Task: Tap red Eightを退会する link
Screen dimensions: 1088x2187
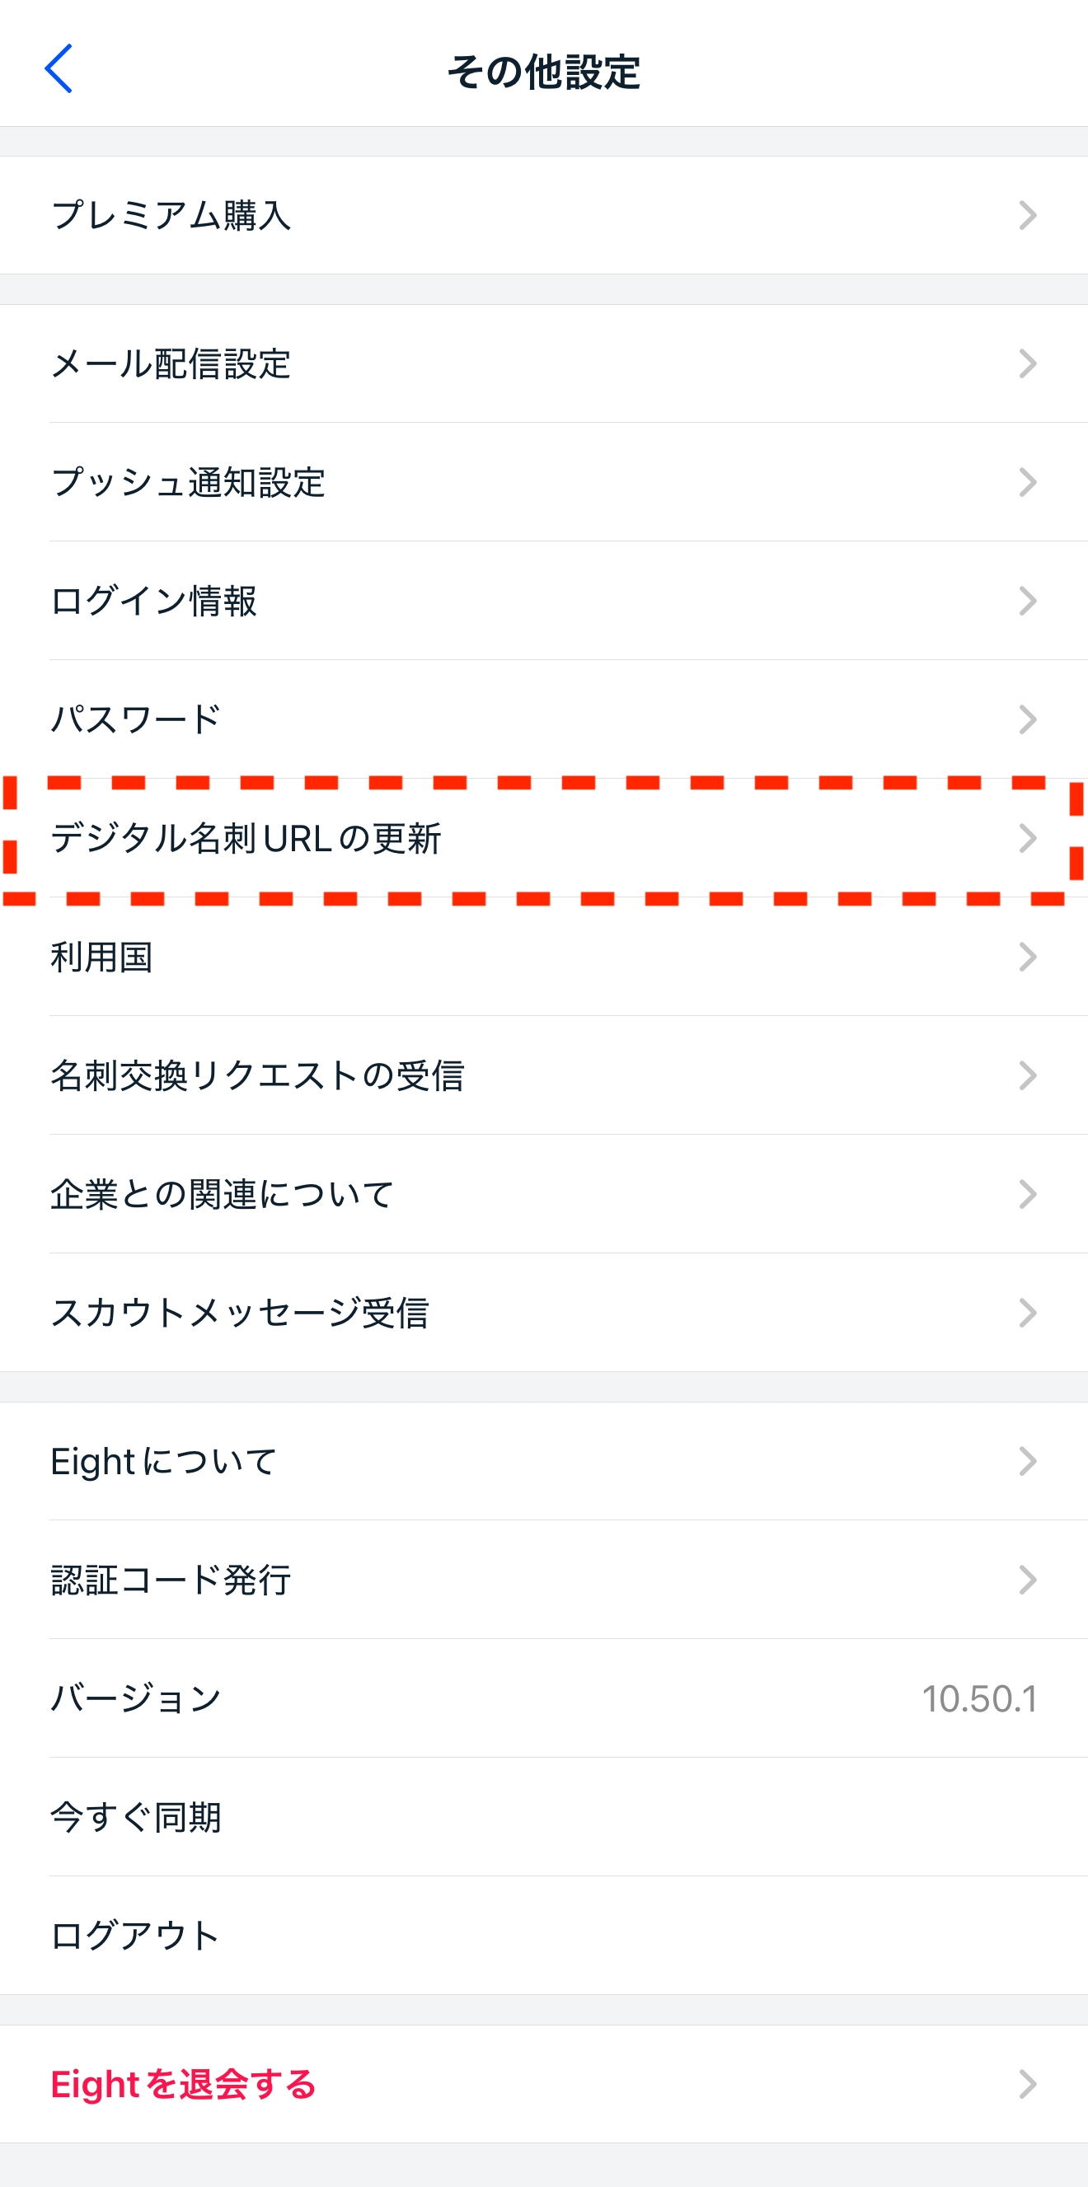Action: pyautogui.click(x=184, y=2084)
